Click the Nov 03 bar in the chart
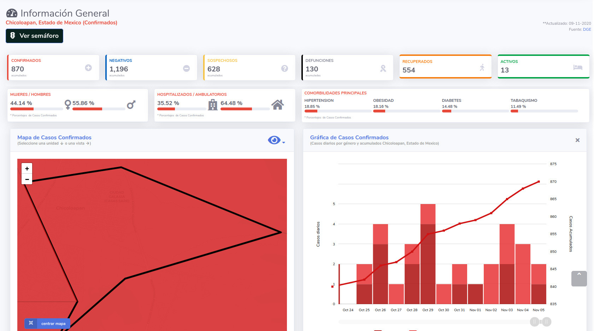Image resolution: width=594 pixels, height=331 pixels. click(x=507, y=264)
